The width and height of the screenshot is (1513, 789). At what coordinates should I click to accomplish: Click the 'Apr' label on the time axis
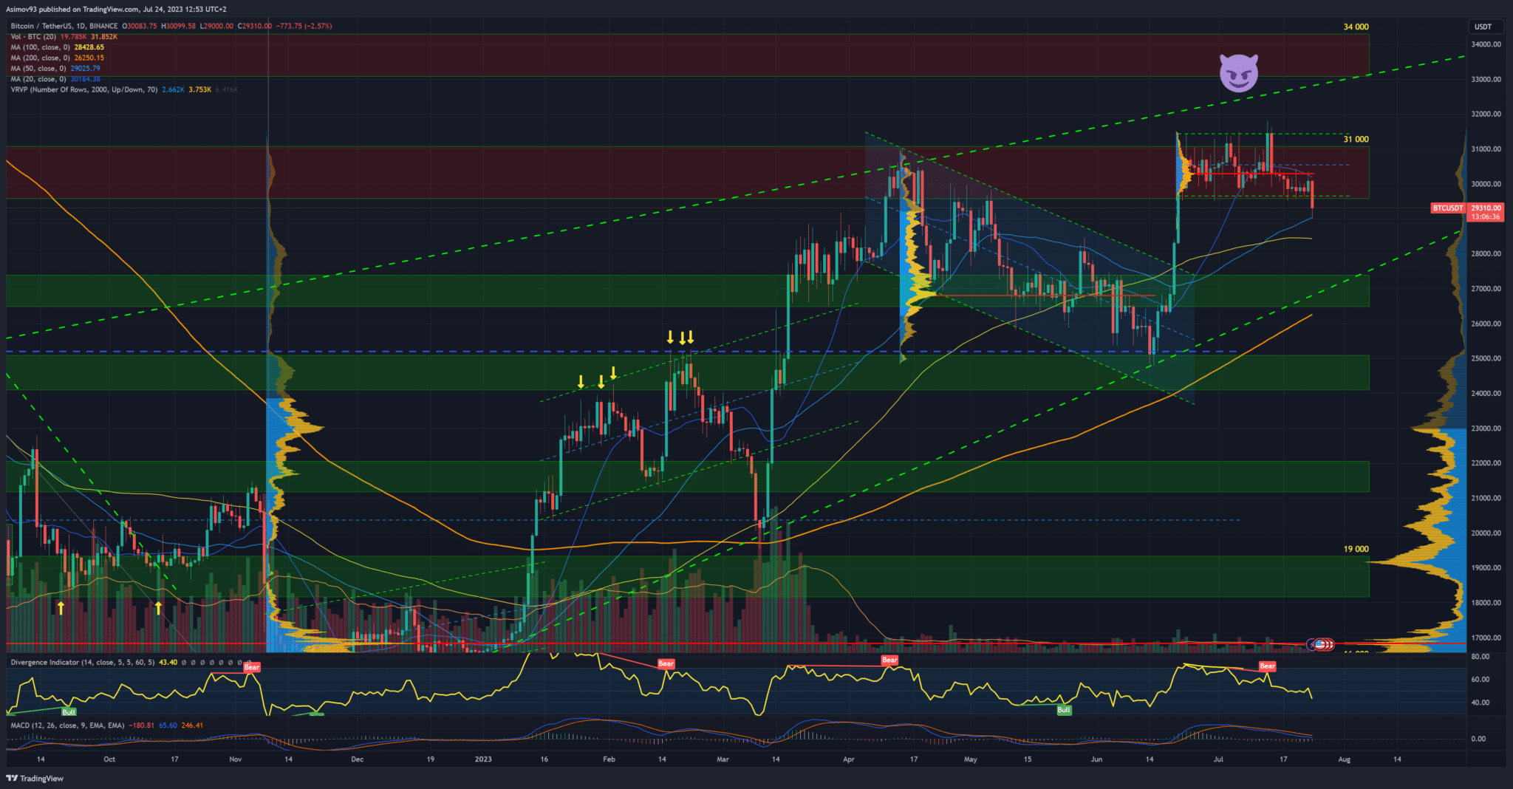click(848, 759)
